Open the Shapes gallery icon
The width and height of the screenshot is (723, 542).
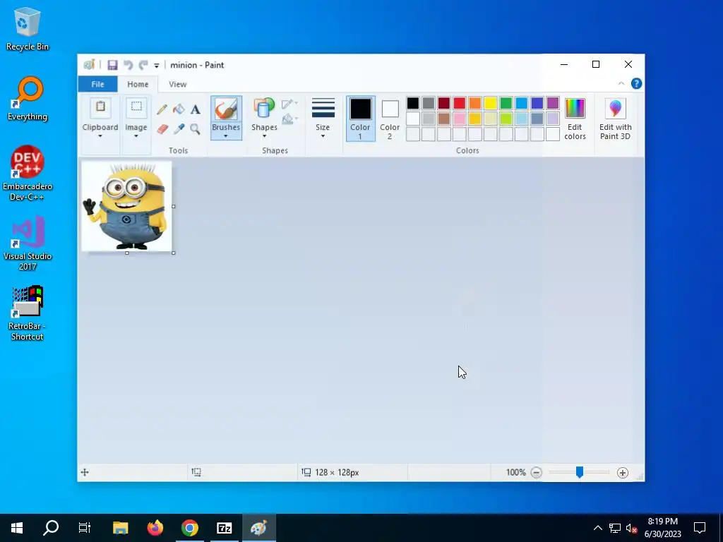(x=264, y=109)
